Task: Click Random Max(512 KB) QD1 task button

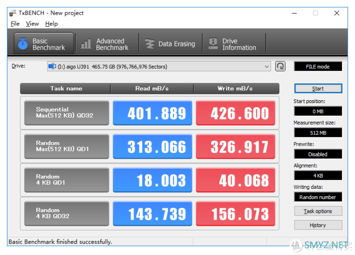Action: tap(67, 146)
